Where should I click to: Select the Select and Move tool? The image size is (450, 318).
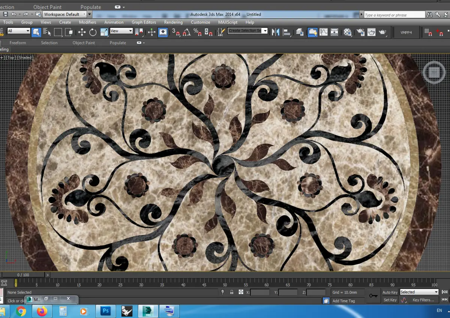point(82,32)
